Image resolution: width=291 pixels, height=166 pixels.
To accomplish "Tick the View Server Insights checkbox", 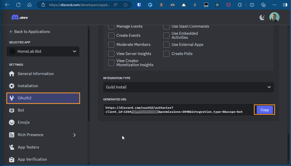I will pyautogui.click(x=111, y=54).
